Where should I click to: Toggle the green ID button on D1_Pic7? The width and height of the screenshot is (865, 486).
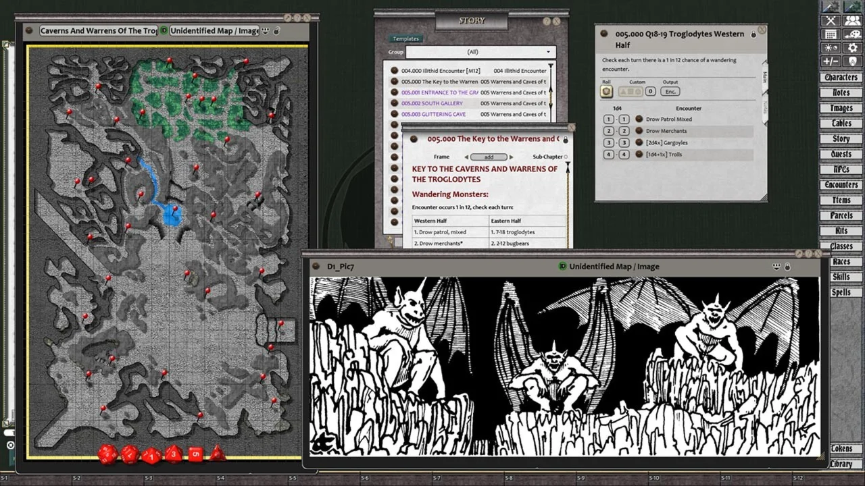(562, 267)
